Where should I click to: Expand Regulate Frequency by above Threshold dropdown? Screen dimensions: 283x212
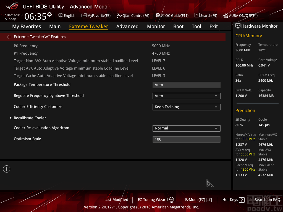coord(186,96)
